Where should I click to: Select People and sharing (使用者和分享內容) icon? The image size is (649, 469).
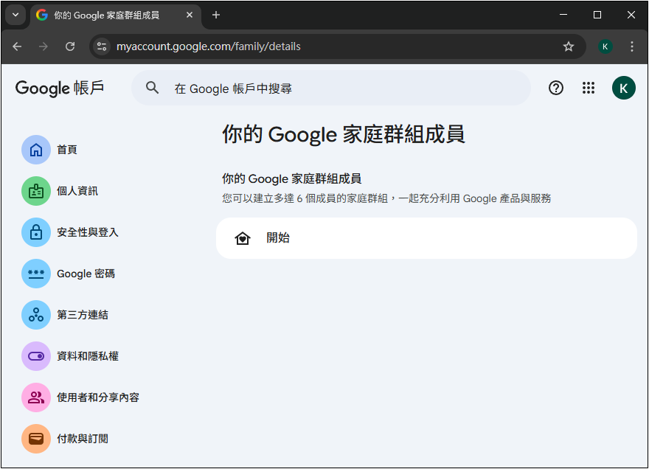[x=36, y=397]
